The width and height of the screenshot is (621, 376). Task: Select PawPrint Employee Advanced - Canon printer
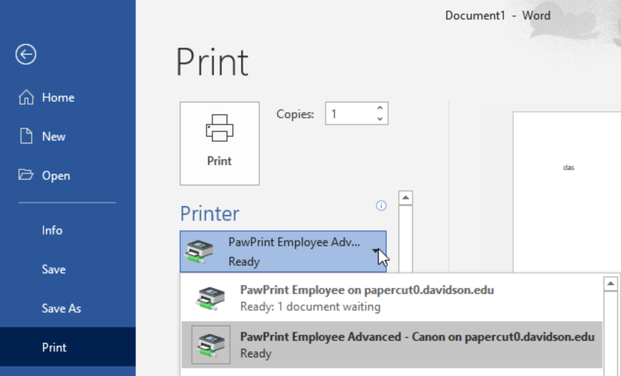tap(392, 345)
